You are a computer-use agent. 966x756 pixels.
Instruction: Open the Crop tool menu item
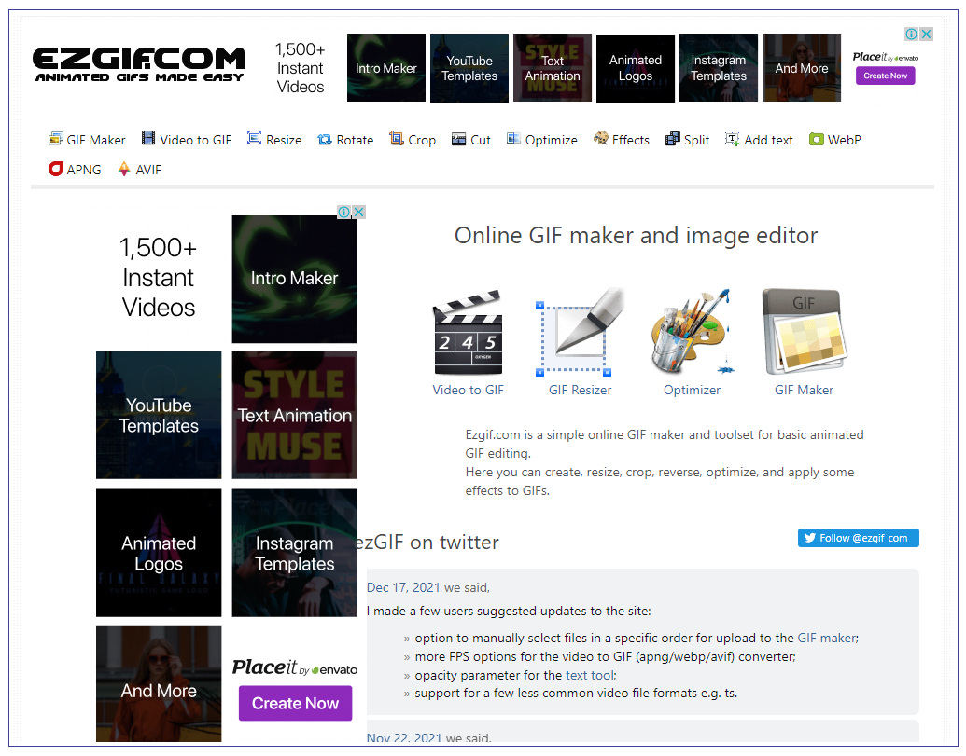(413, 140)
